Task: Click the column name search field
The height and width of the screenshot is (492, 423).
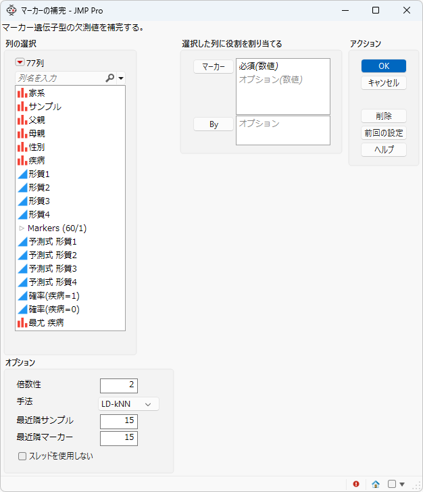Action: point(61,78)
